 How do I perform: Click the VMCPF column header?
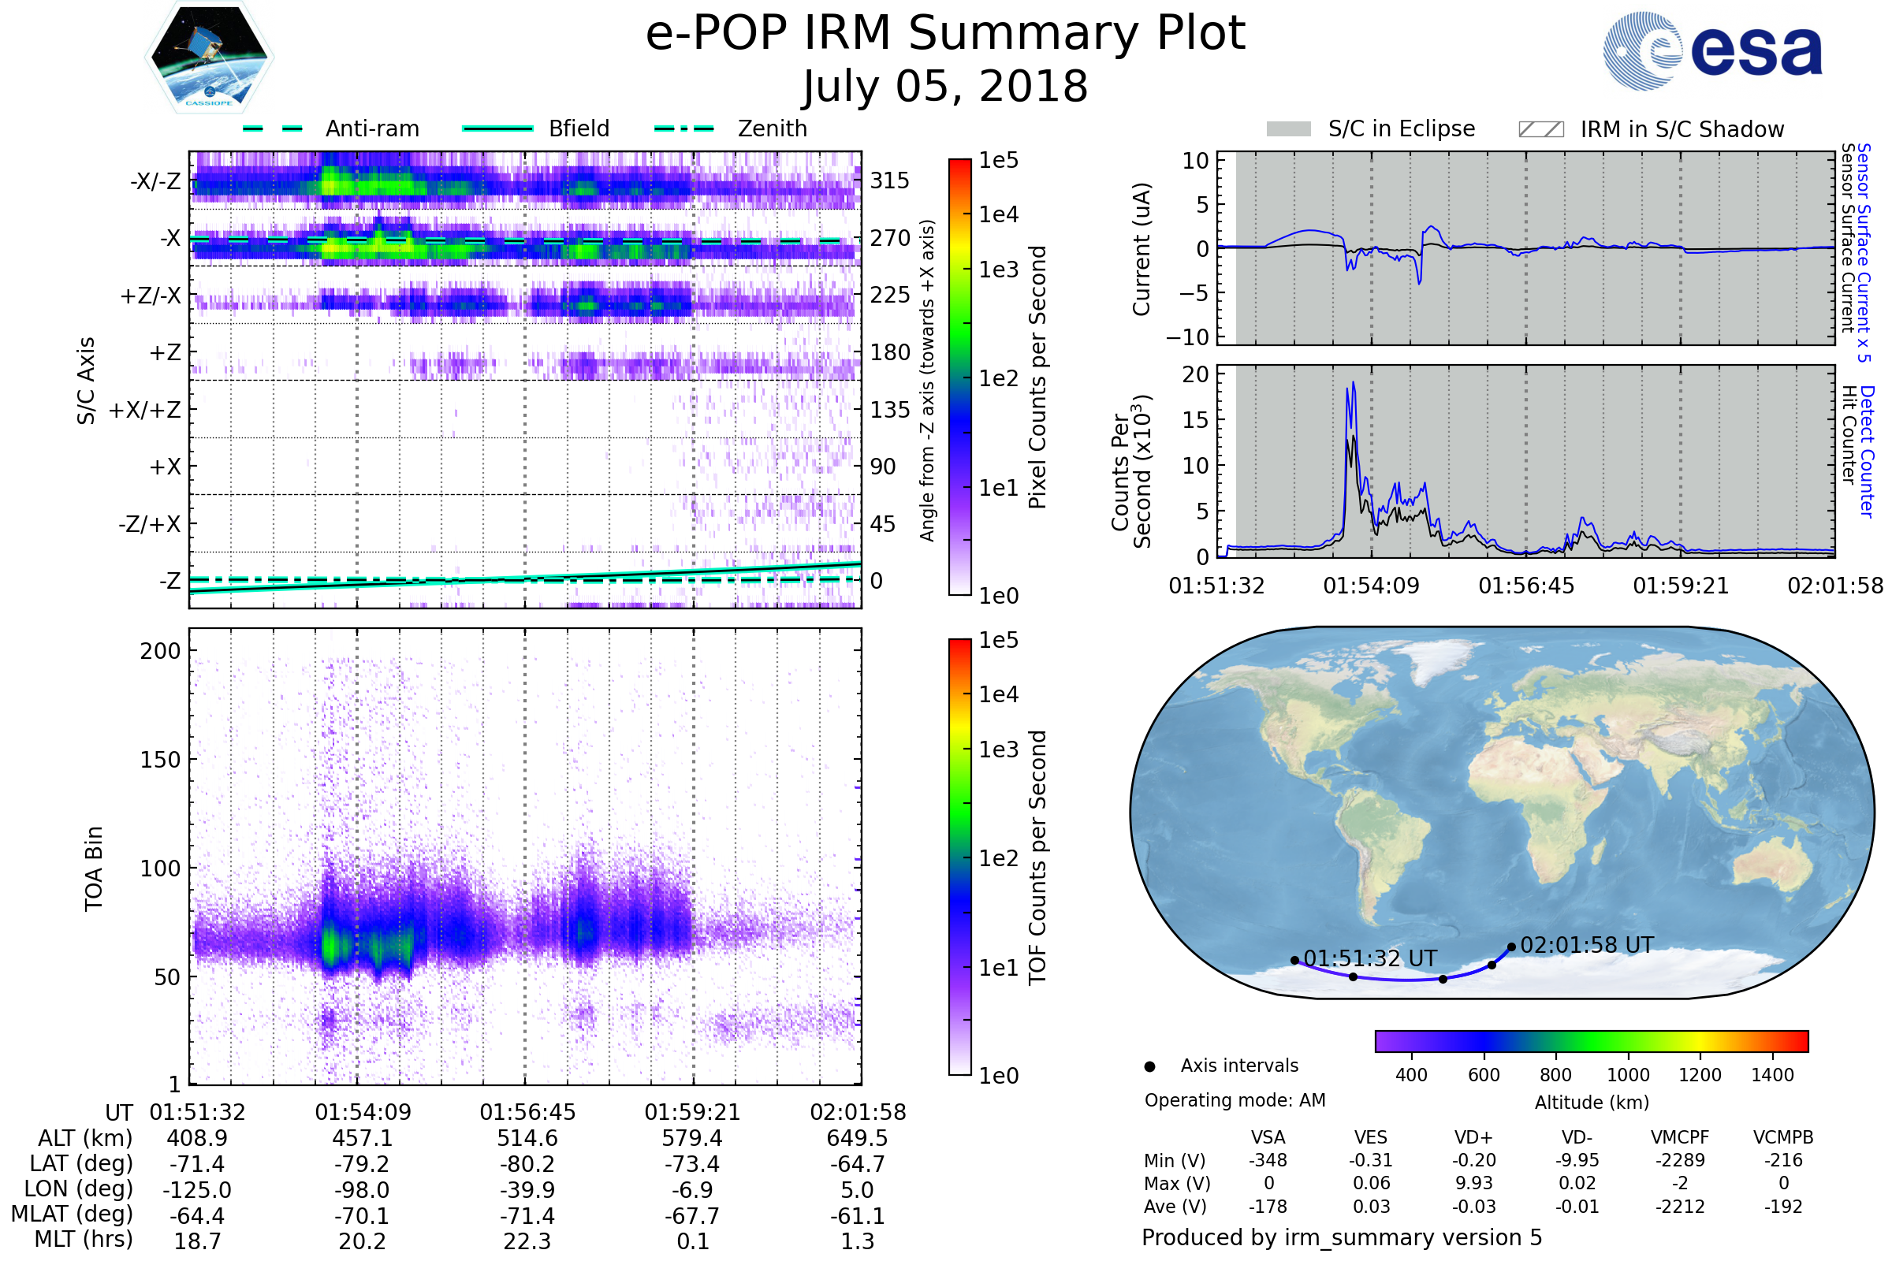click(1680, 1137)
